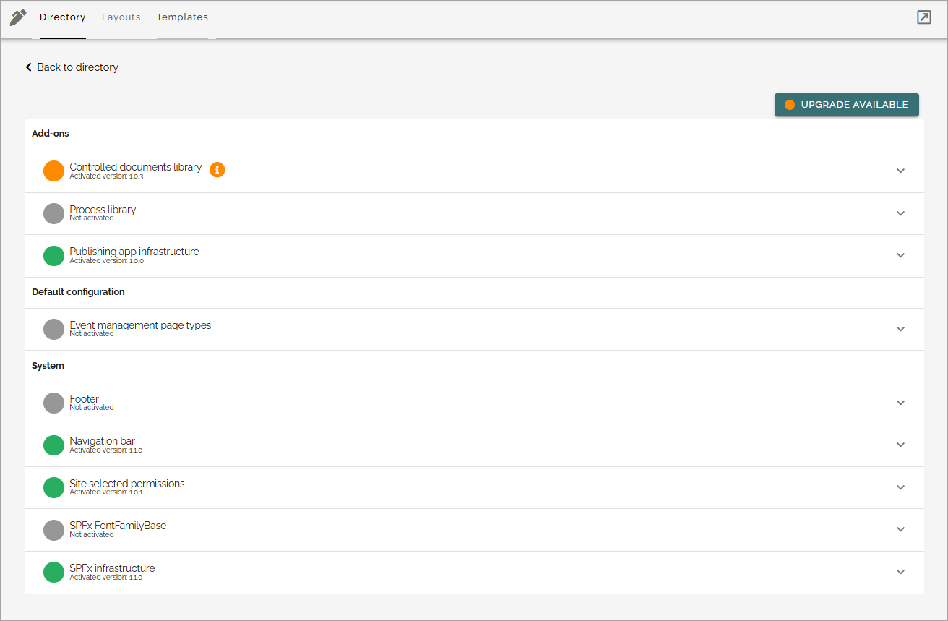948x621 pixels.
Task: Click 'Not activated' under SPFx FontFamilyBase
Action: 92,535
